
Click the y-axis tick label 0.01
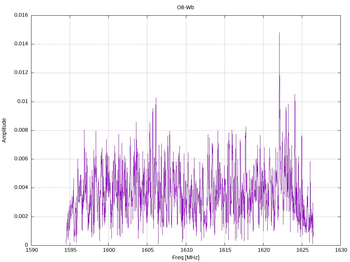(x=23, y=101)
